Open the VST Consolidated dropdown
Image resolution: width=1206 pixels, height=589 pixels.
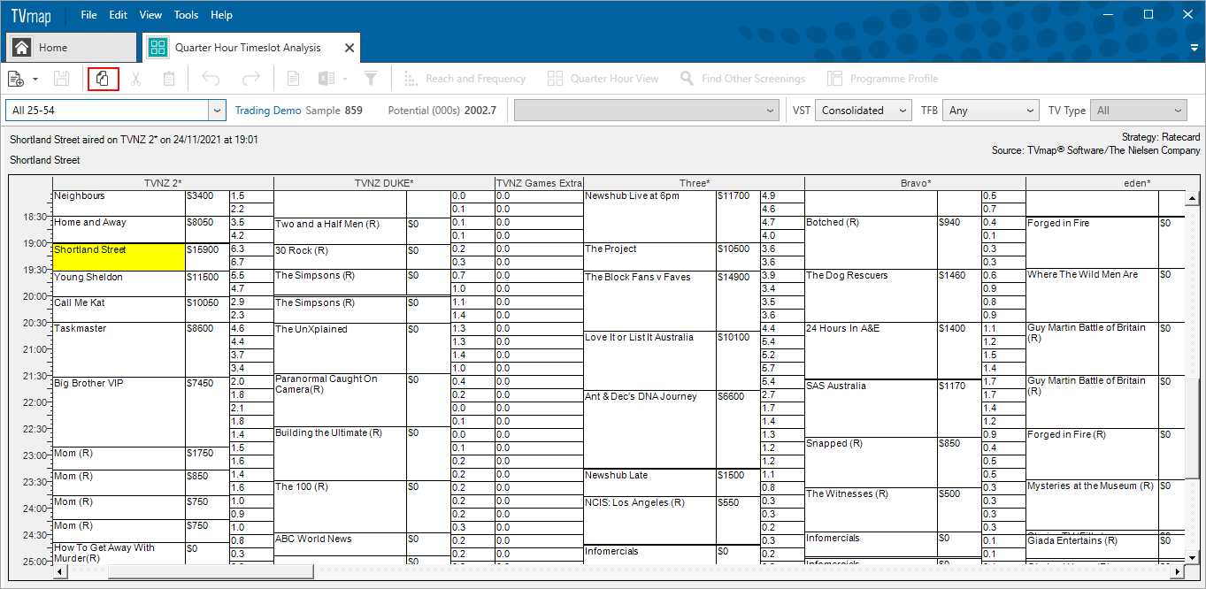[x=863, y=111]
